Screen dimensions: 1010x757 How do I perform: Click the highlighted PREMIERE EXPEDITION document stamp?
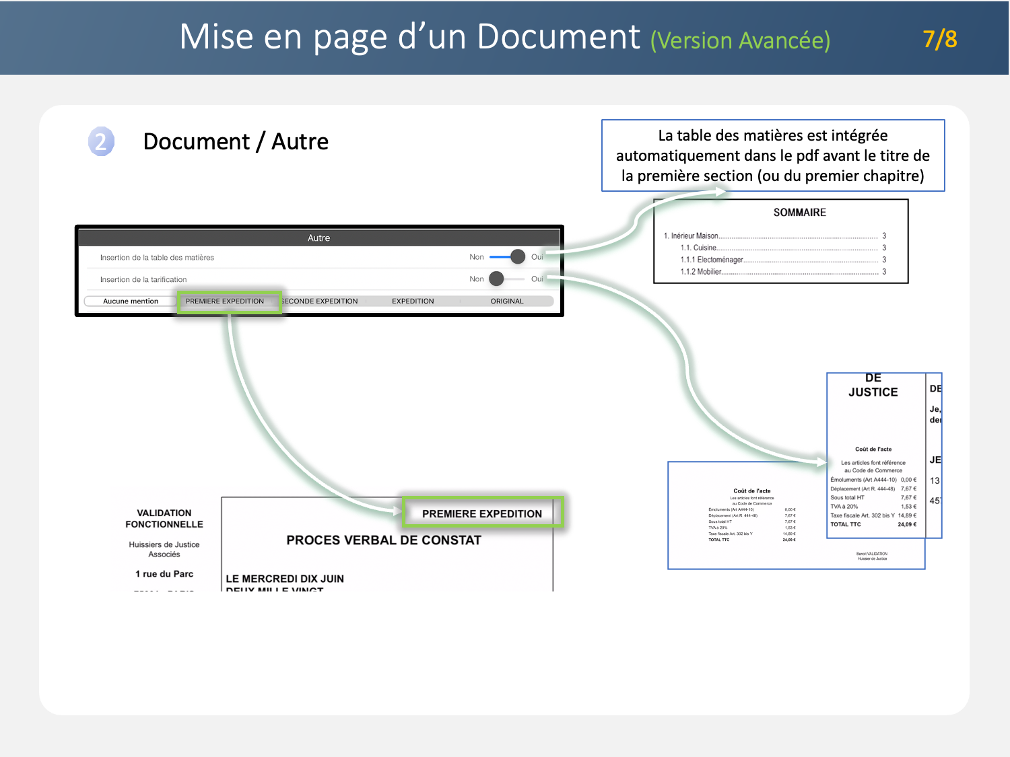pos(482,513)
